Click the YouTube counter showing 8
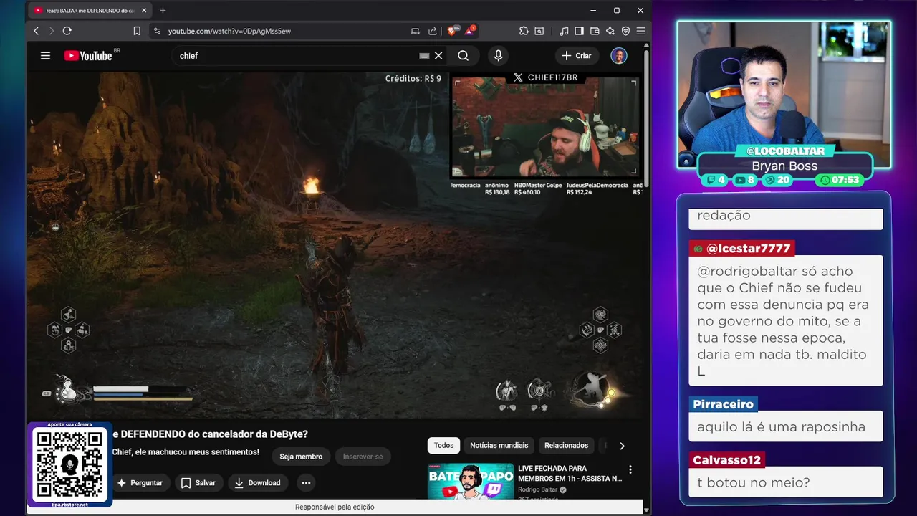This screenshot has height=516, width=917. pos(745,180)
